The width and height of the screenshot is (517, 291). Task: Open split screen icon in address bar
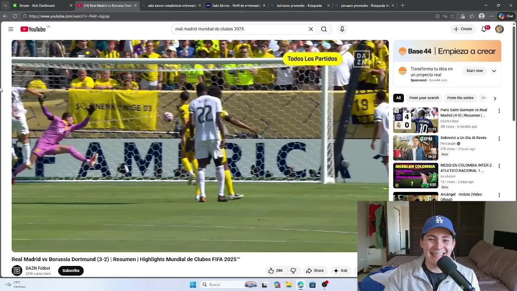pyautogui.click(x=437, y=16)
